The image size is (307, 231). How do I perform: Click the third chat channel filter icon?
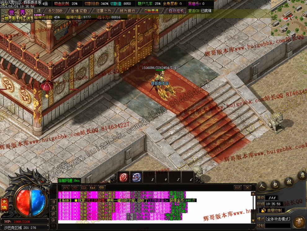84,187
